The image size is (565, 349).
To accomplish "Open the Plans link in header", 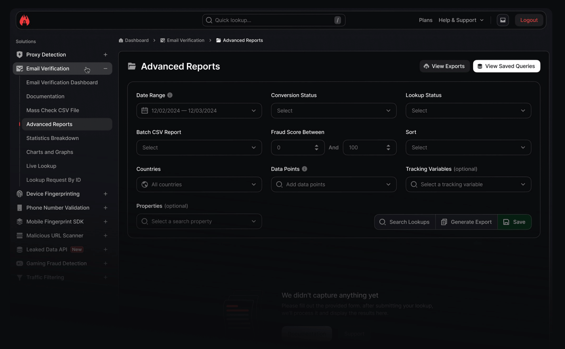I will click(x=425, y=20).
